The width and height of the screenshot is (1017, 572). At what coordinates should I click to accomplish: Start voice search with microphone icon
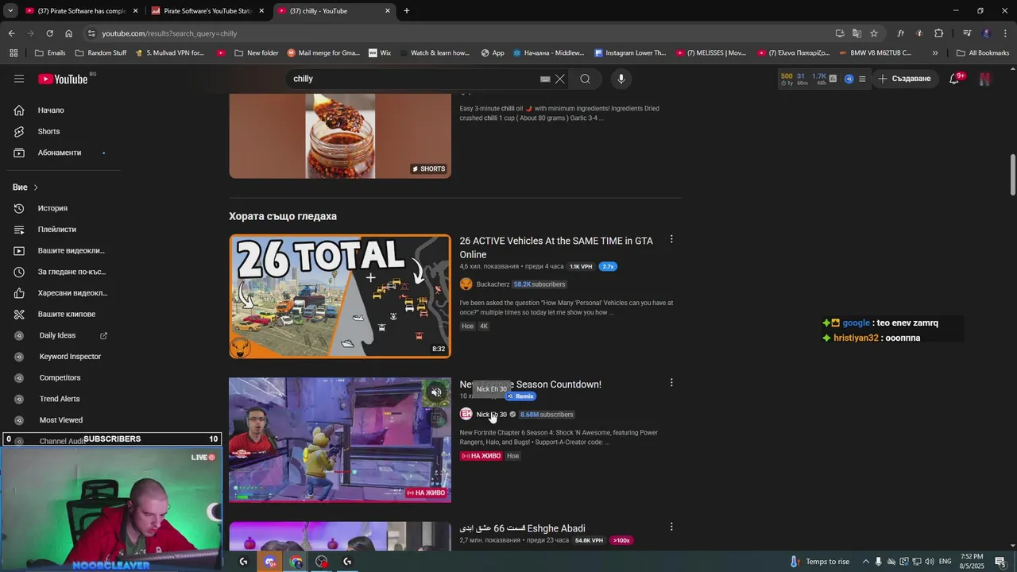[621, 79]
